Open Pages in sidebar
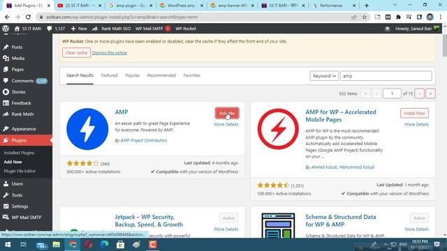Screen dimensions: 447x251 pos(17,69)
